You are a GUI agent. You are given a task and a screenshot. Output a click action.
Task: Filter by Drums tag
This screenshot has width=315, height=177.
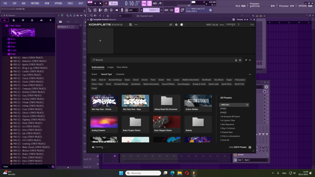pyautogui.click(x=145, y=80)
